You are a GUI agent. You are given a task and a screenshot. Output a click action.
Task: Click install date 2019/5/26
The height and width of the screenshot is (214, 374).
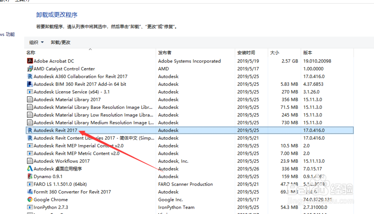(248, 169)
